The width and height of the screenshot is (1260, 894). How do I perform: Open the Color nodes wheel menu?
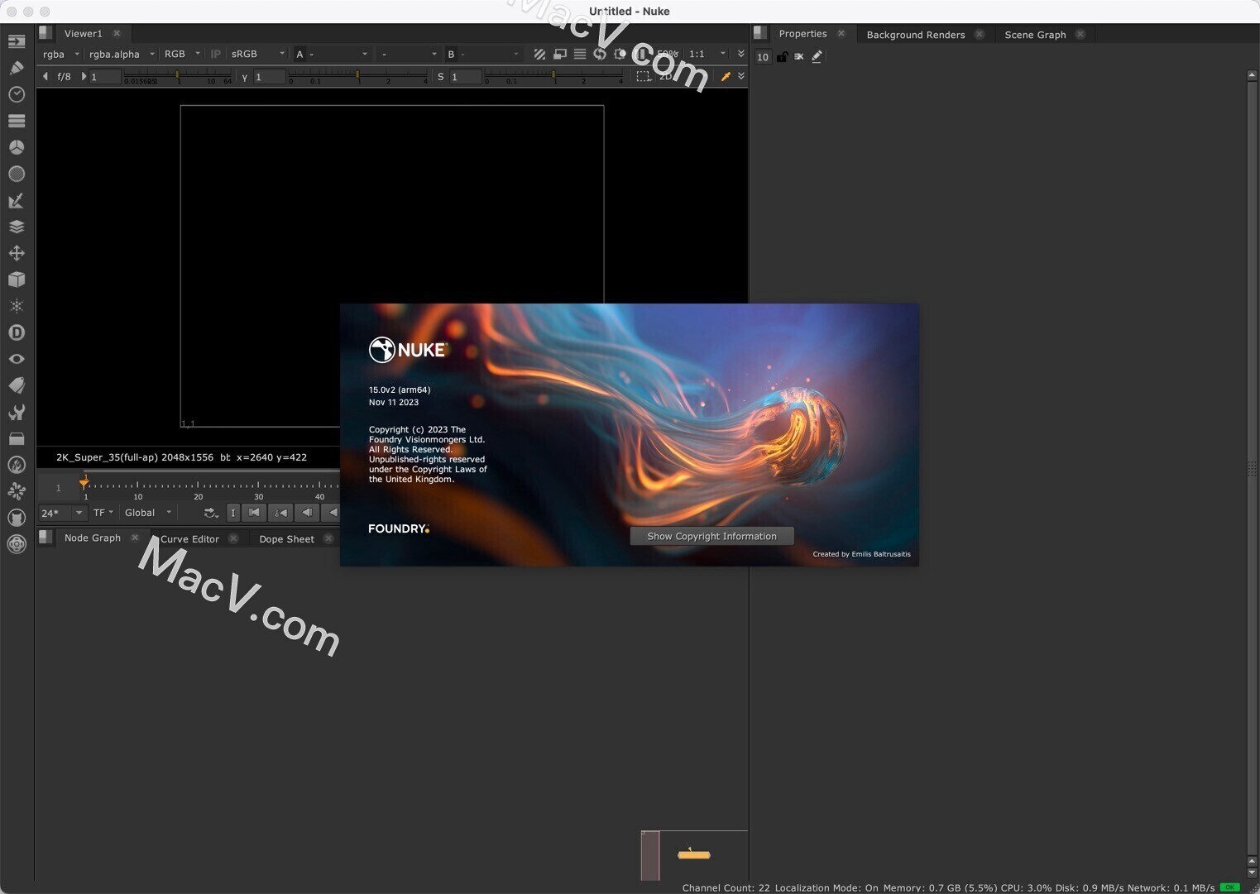(x=17, y=147)
